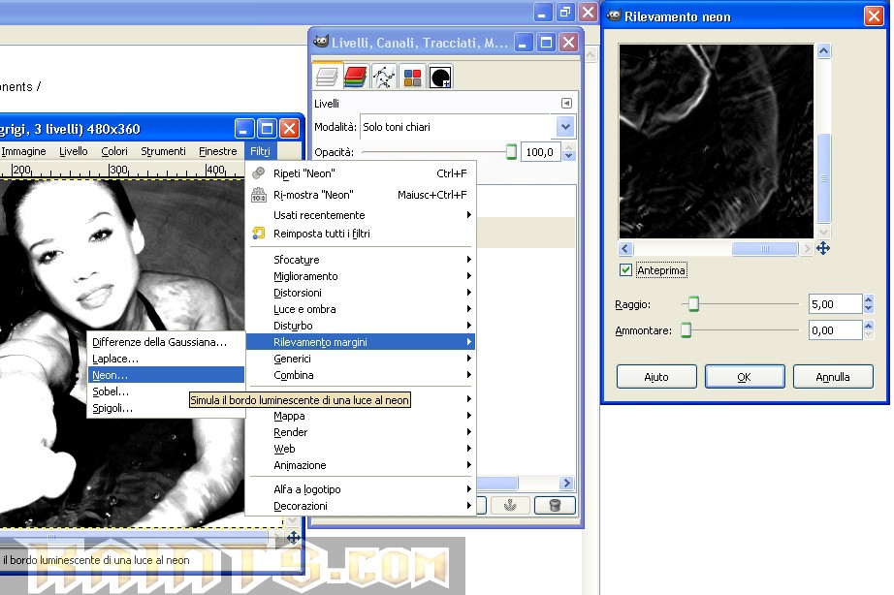Screen dimensions: 894x595
Task: Click the Opacità slider handle
Action: click(x=511, y=152)
